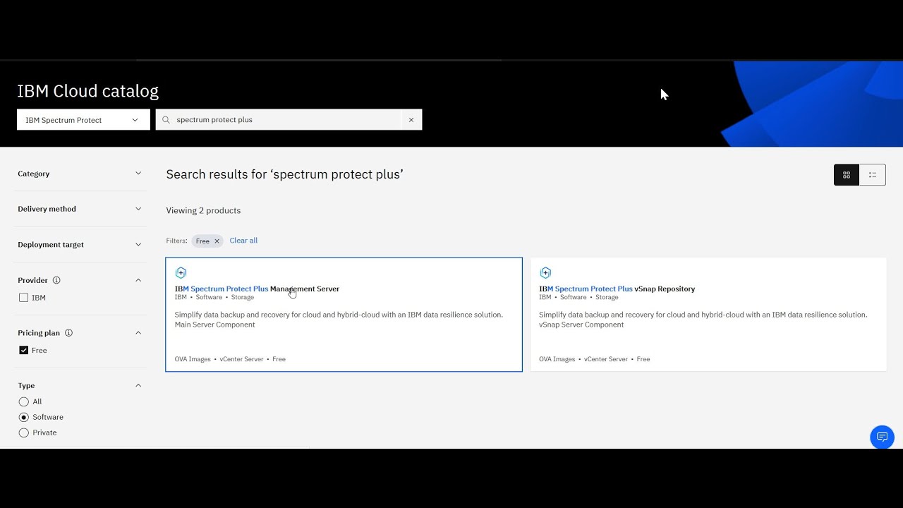Click the IBM Cloud catalog heading
903x508 pixels.
(x=88, y=91)
